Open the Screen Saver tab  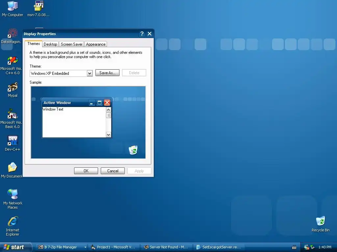click(71, 44)
